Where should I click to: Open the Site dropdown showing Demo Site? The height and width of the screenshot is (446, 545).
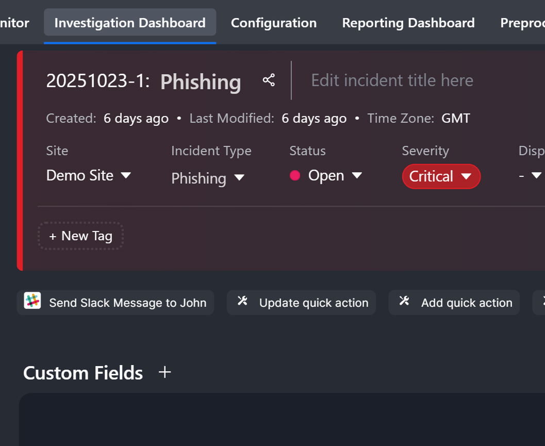click(89, 176)
